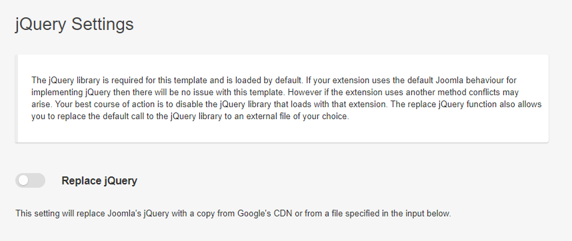Click the description starting "This setting will replace"

point(233,213)
